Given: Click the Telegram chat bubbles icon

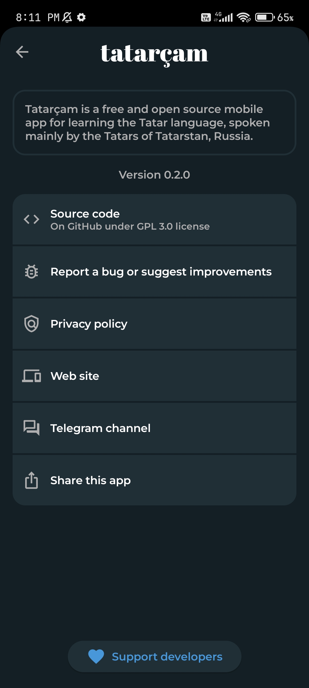Looking at the screenshot, I should [31, 428].
